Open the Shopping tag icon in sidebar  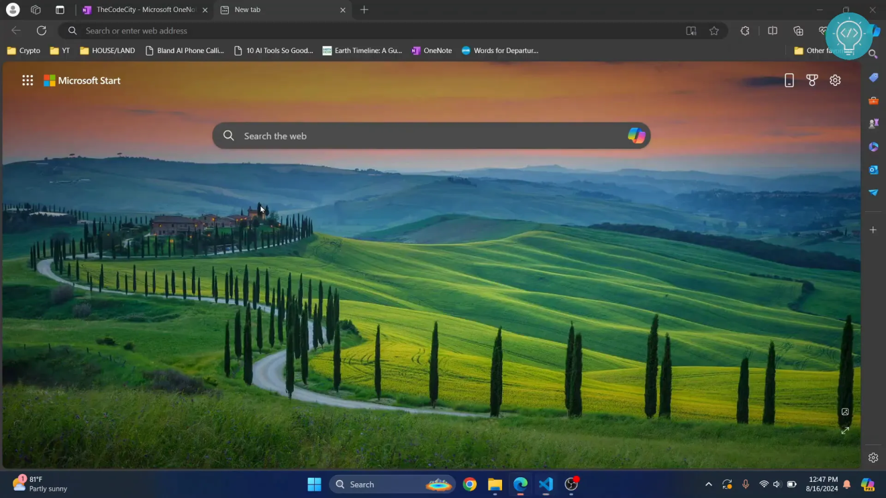pos(873,78)
